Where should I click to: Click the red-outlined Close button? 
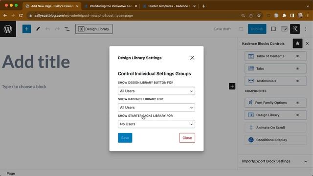187,138
